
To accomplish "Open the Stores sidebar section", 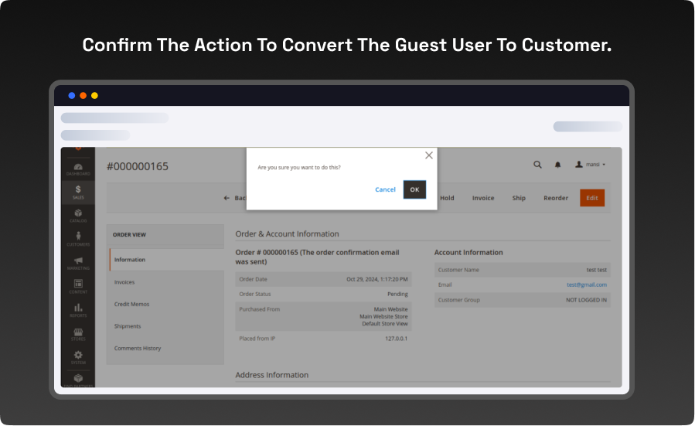I will pyautogui.click(x=78, y=333).
